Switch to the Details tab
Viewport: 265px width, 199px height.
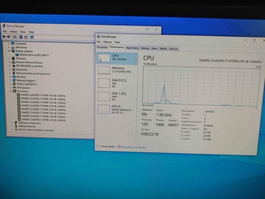(163, 49)
